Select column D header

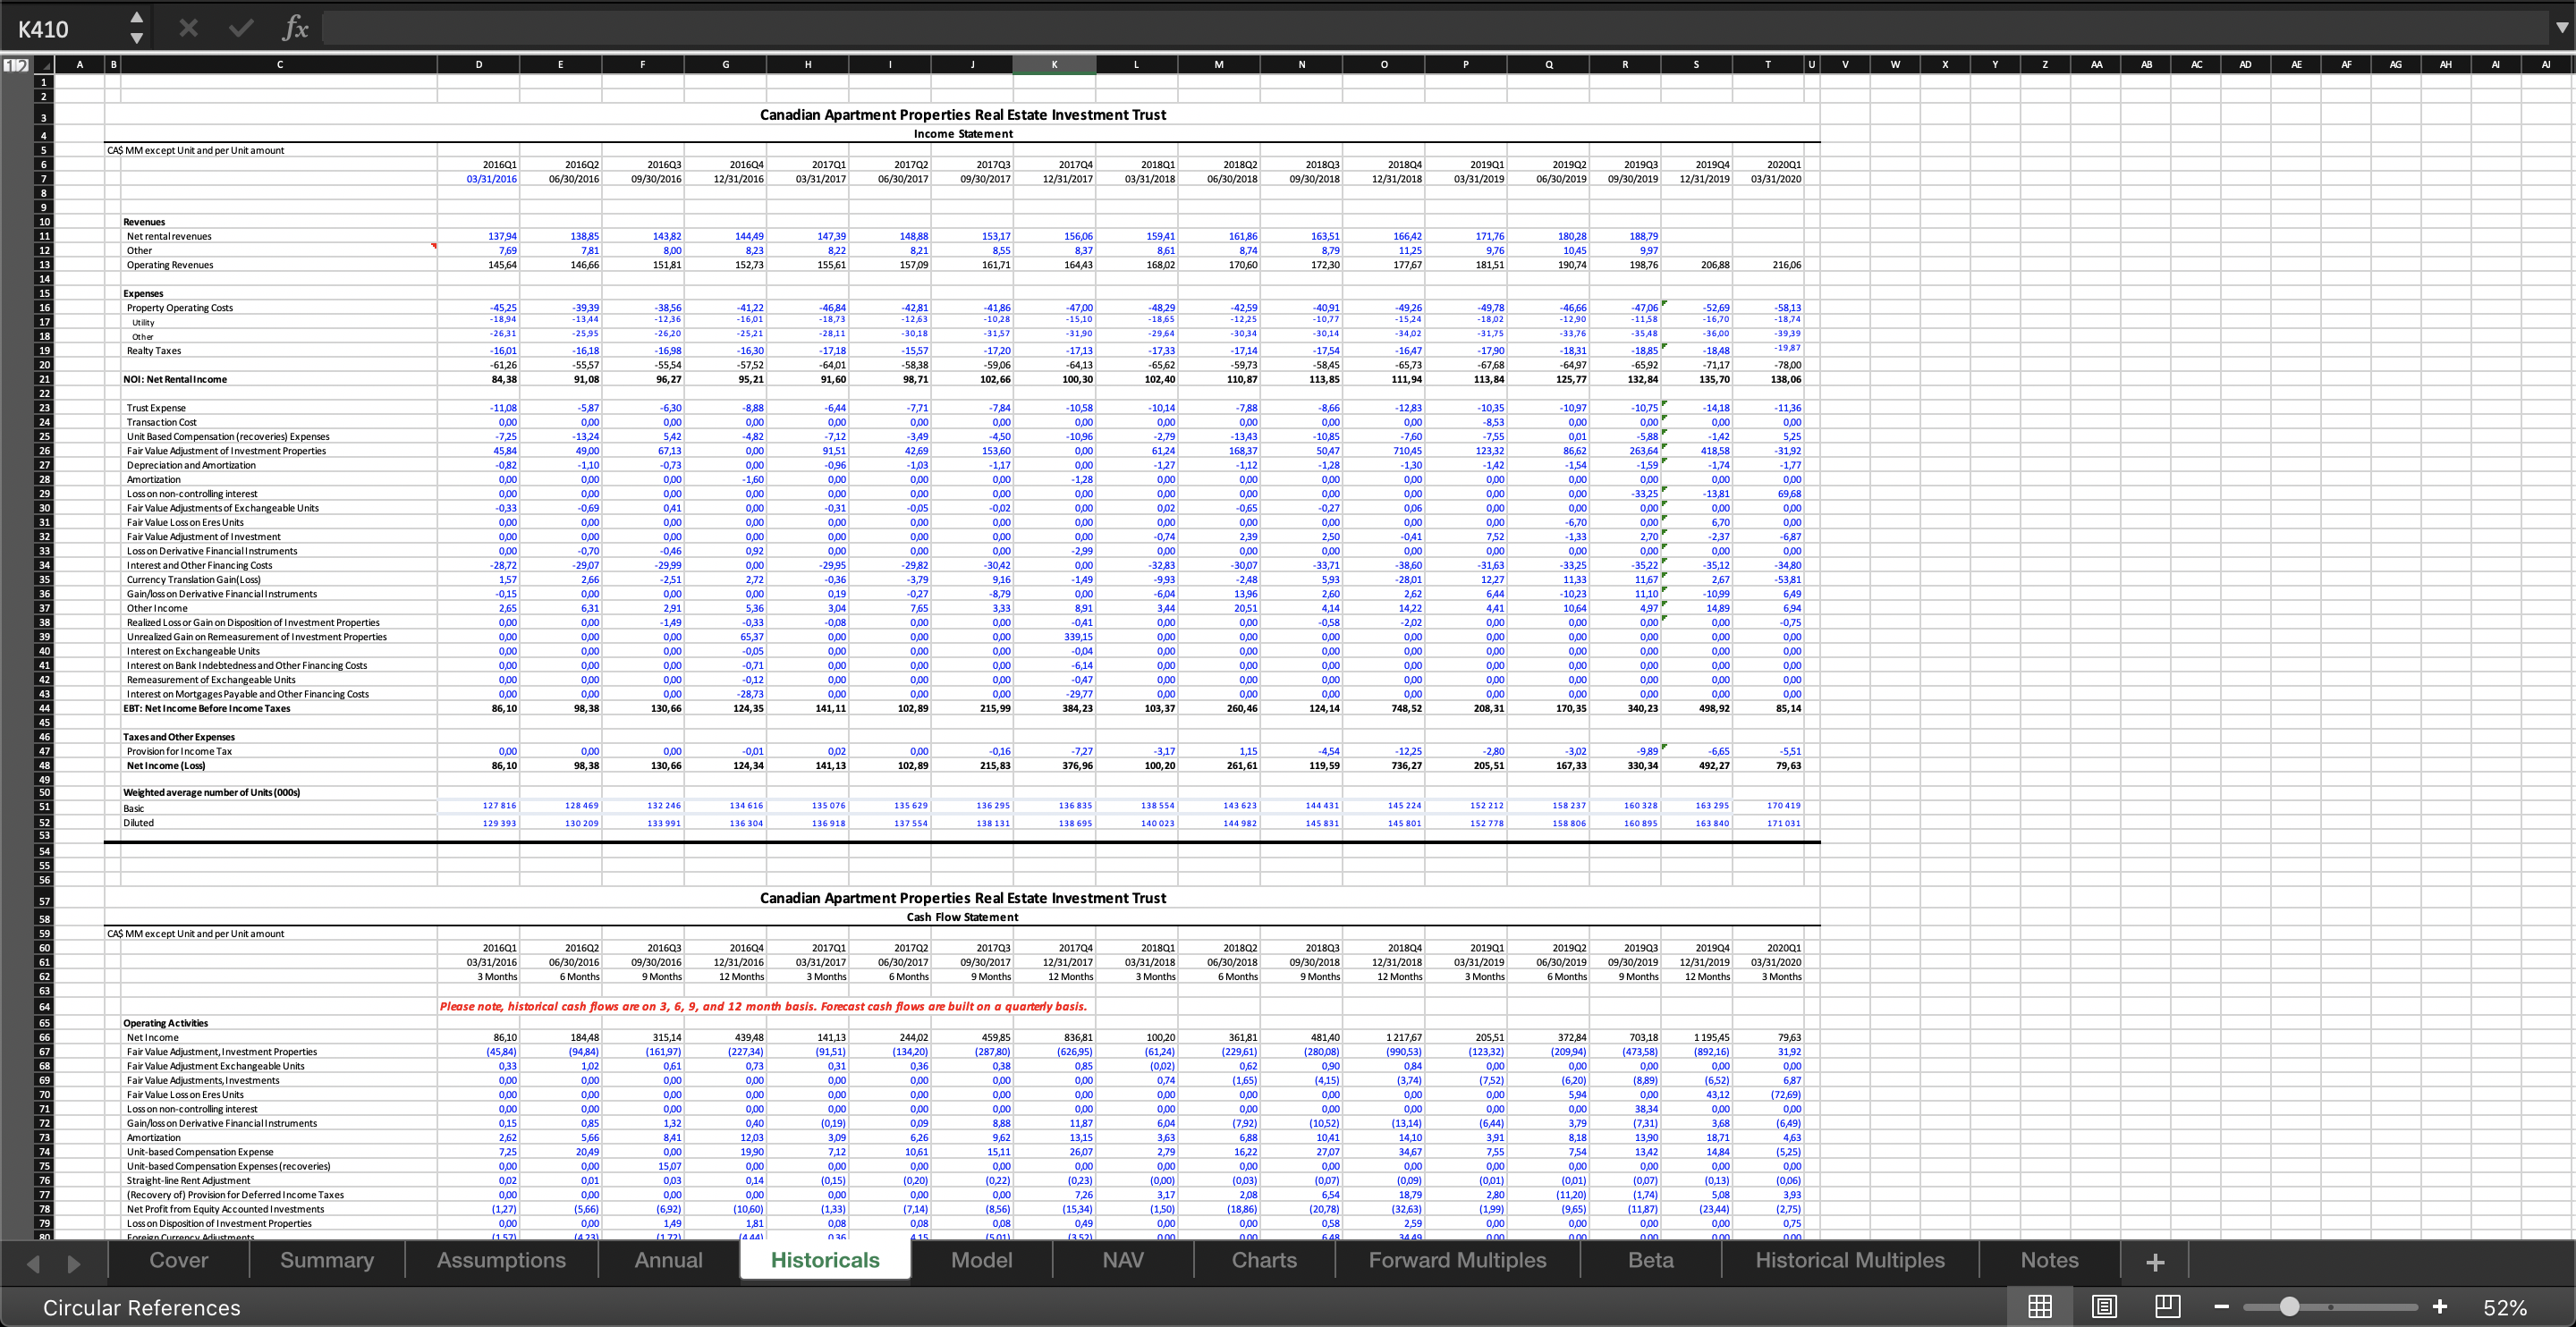(x=479, y=65)
